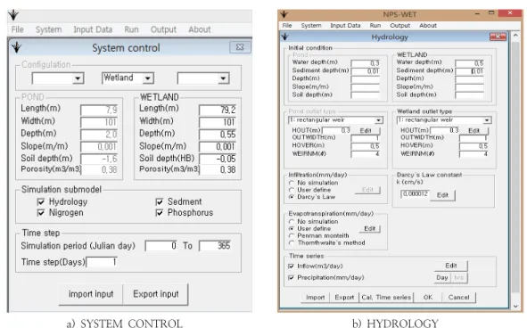This screenshot has height=328, width=527.
Task: Open About menu in System control window
Action: pyautogui.click(x=200, y=29)
